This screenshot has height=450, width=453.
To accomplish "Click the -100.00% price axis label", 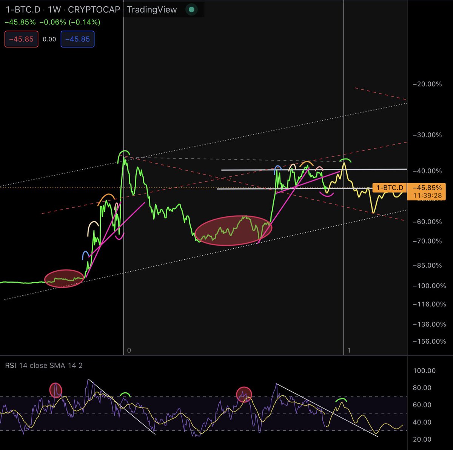I will pyautogui.click(x=430, y=286).
